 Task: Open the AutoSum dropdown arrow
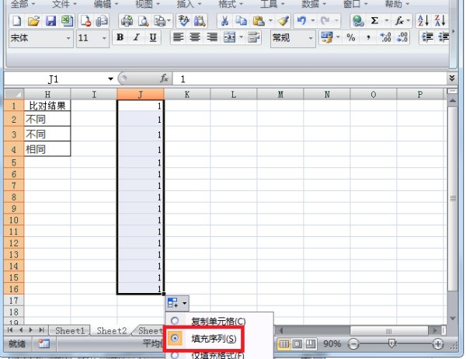click(x=387, y=21)
